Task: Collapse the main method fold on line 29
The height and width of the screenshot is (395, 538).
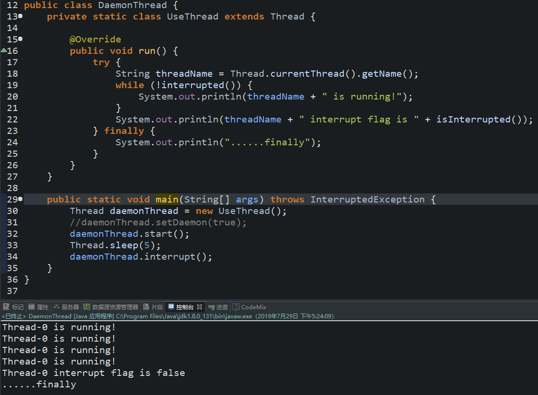Action: point(21,199)
